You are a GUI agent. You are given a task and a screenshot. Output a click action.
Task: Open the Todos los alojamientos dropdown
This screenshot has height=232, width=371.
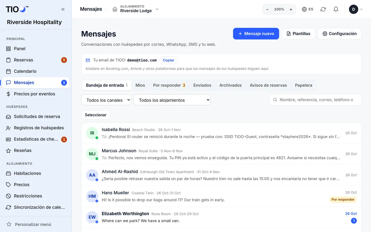coord(172,100)
